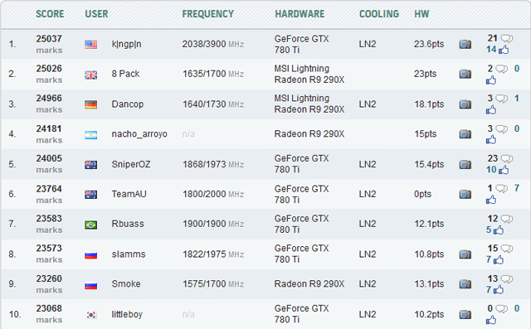Select the 1575/1700 MHz frequency value
The image size is (531, 329).
(x=213, y=284)
